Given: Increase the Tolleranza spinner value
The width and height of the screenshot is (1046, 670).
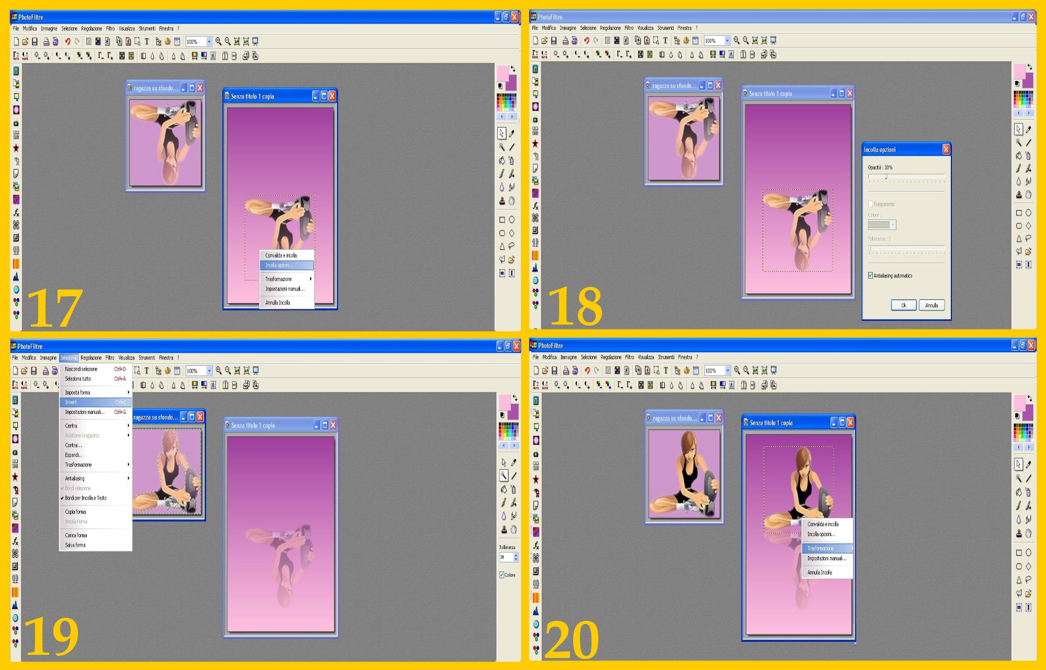Looking at the screenshot, I should point(516,555).
